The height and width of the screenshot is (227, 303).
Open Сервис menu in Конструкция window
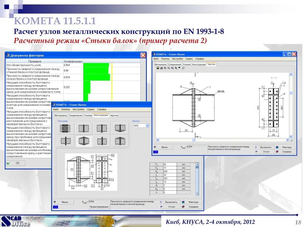(91, 109)
